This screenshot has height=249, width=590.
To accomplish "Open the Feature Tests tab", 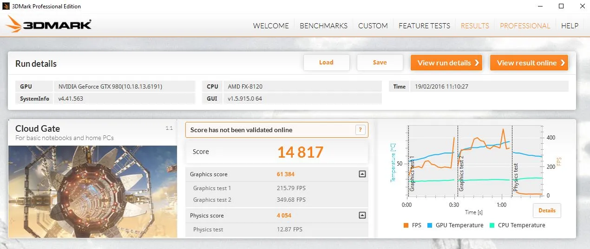I will (x=424, y=26).
